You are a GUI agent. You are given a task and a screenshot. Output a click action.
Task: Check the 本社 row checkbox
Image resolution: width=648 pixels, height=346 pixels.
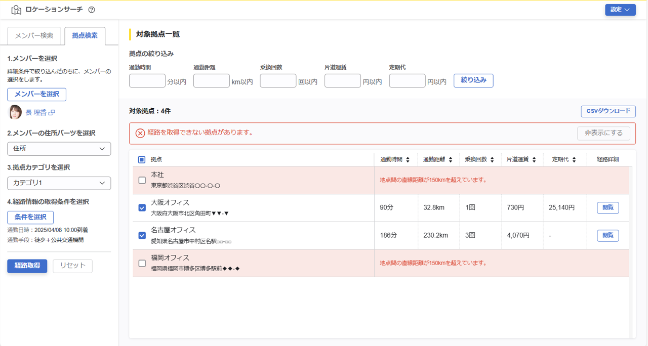(x=142, y=180)
